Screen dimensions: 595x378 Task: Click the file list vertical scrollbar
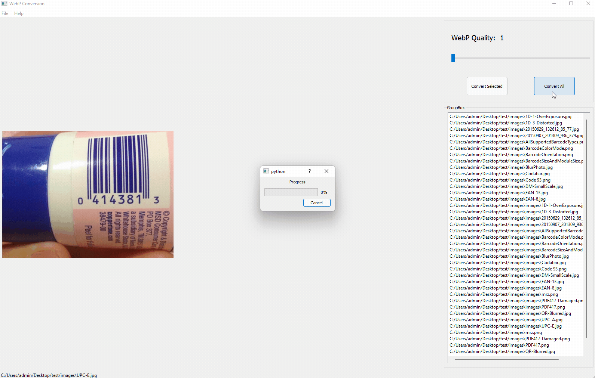[x=586, y=228]
